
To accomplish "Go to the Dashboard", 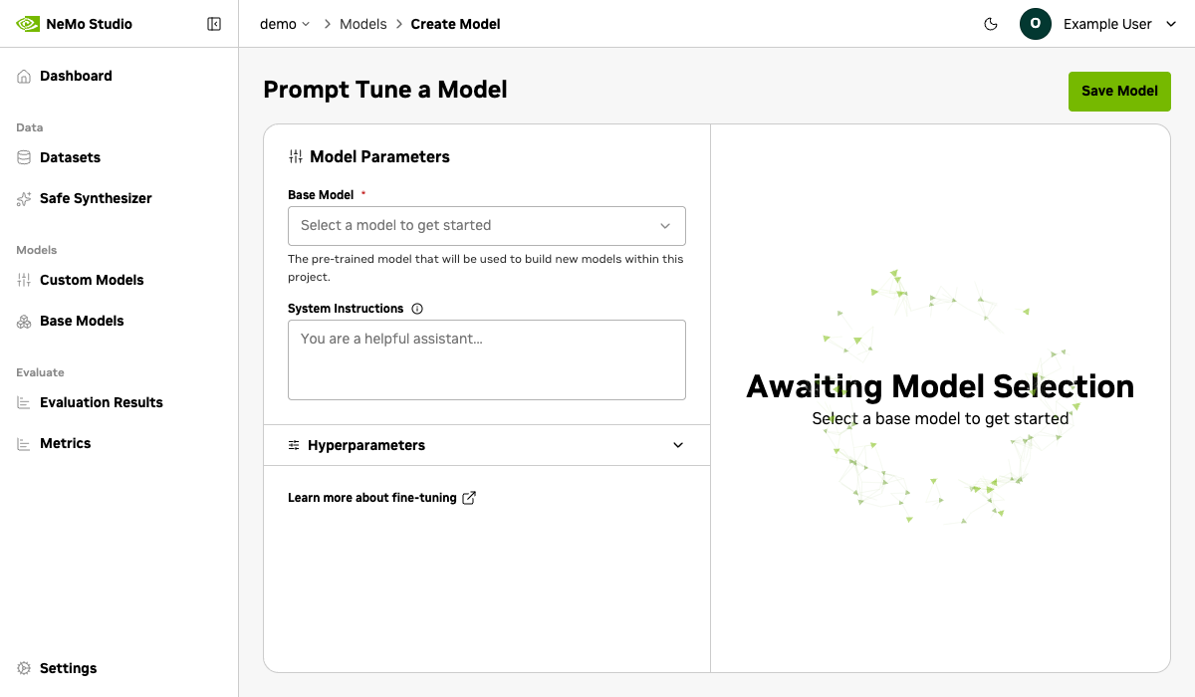I will [x=77, y=76].
